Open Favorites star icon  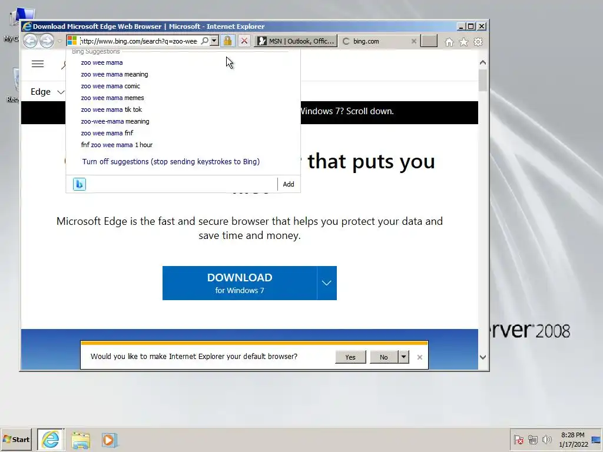point(464,42)
